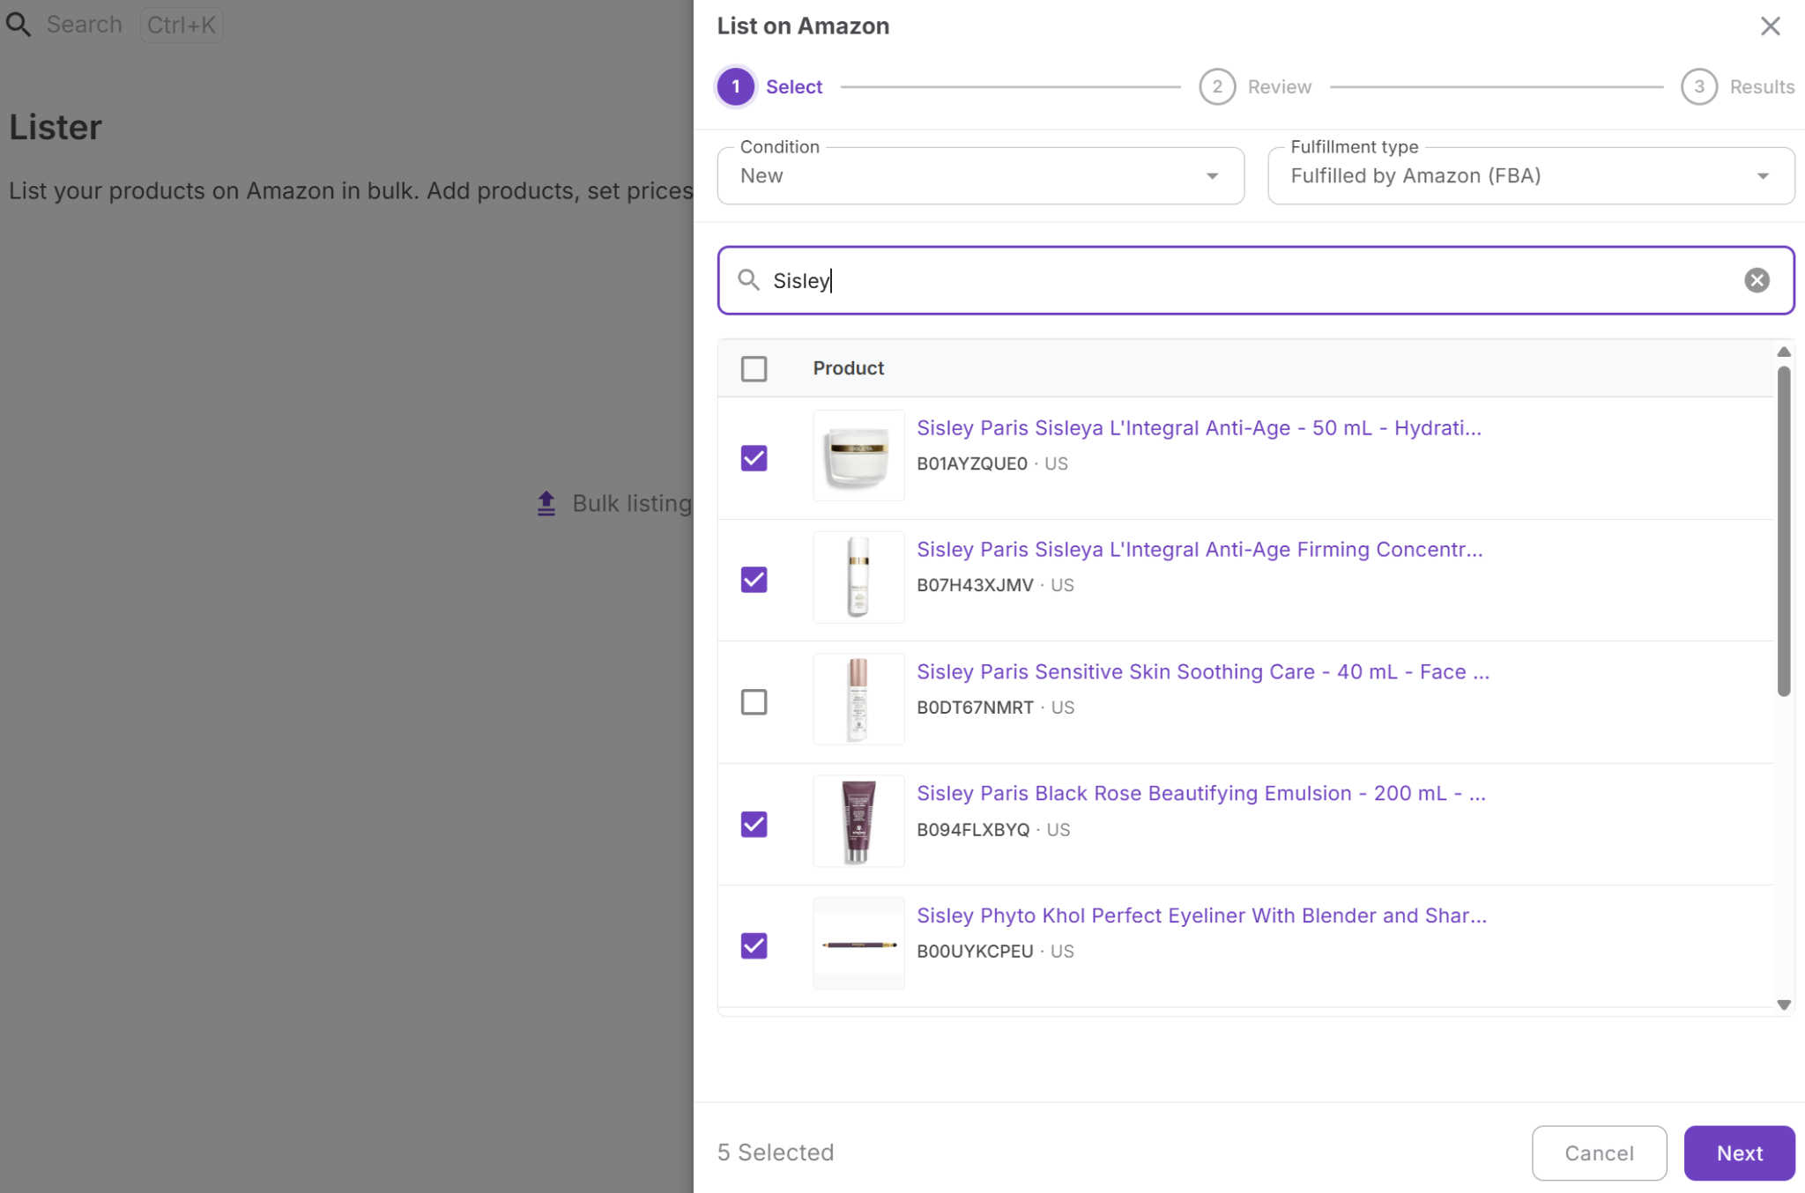Screen dimensions: 1805x1193
Task: Click the scrollbar up arrow
Action: click(1783, 352)
